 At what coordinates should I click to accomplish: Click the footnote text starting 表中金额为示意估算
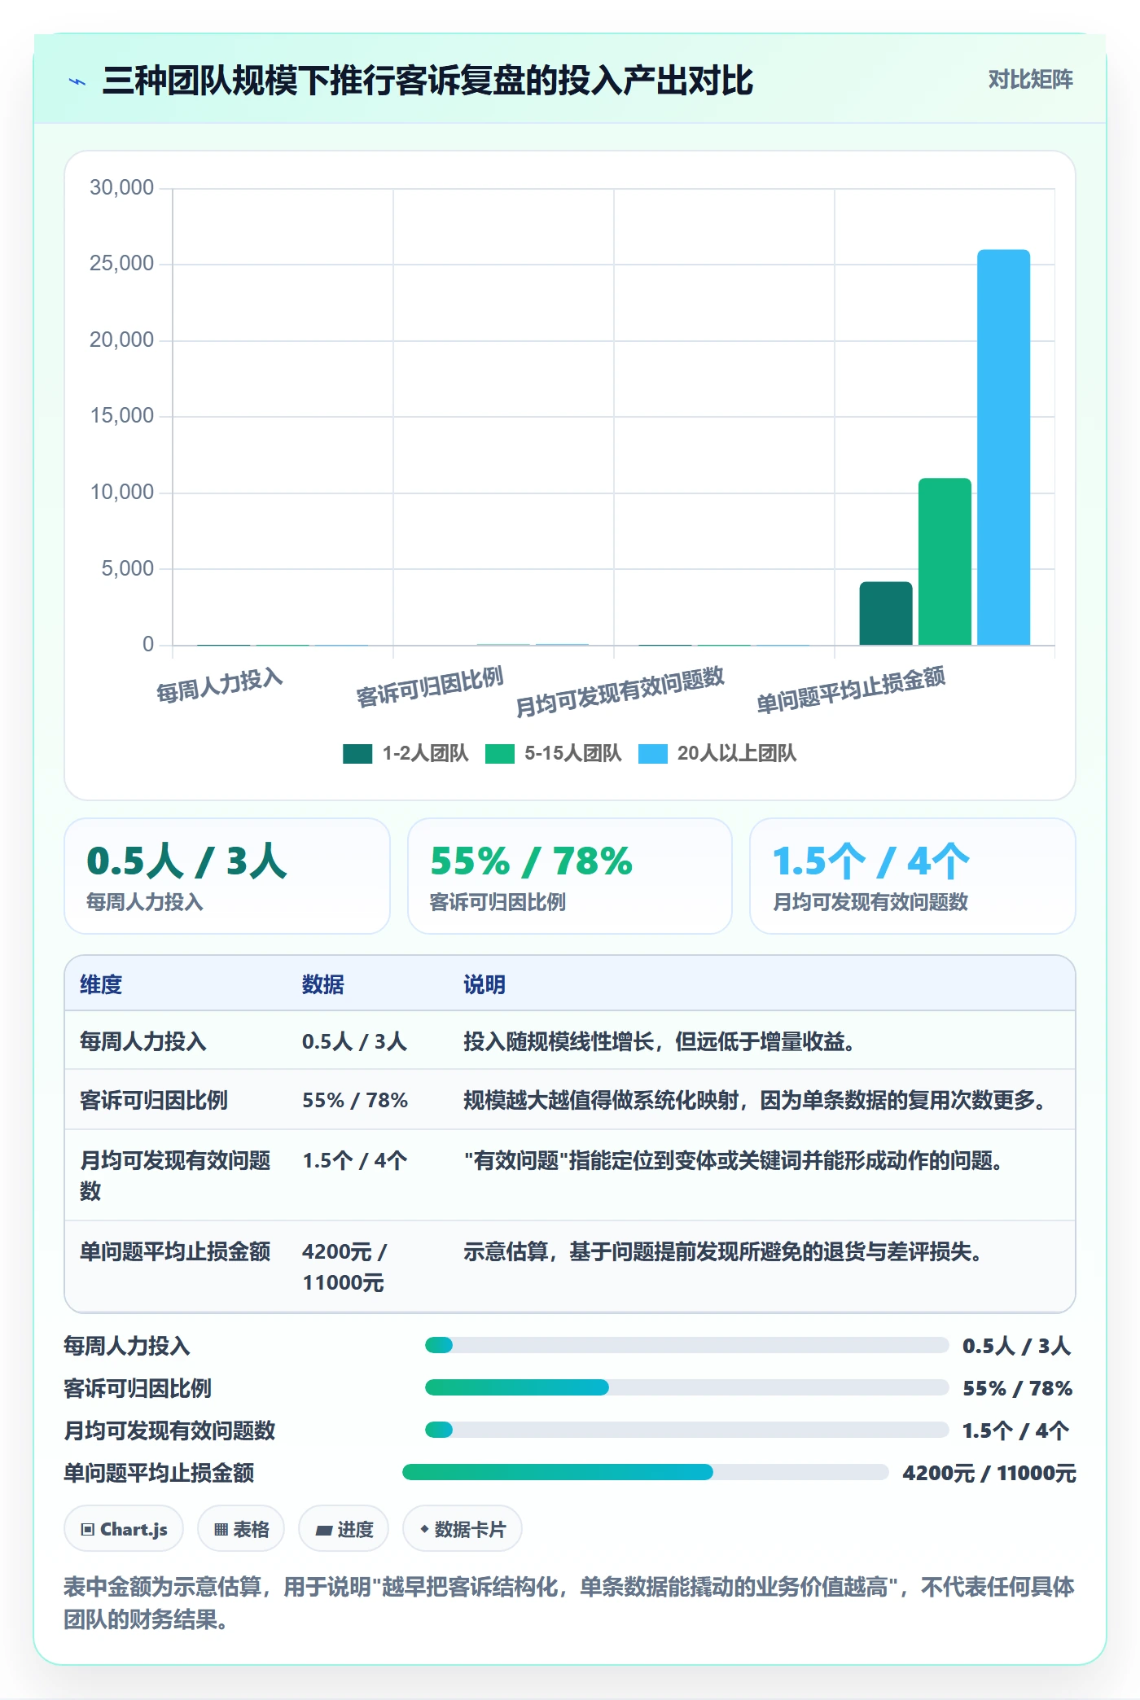click(x=569, y=1602)
